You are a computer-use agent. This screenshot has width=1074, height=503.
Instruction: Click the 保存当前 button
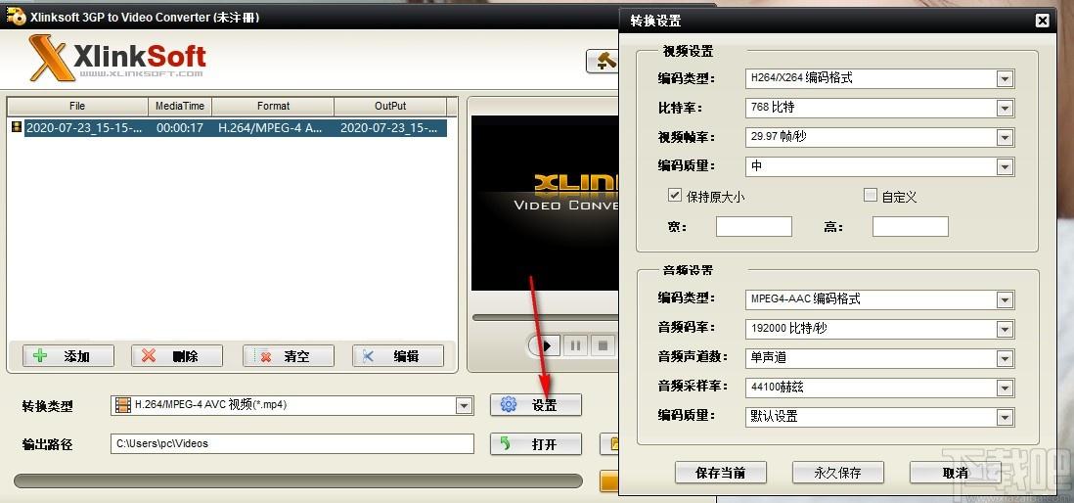point(721,472)
